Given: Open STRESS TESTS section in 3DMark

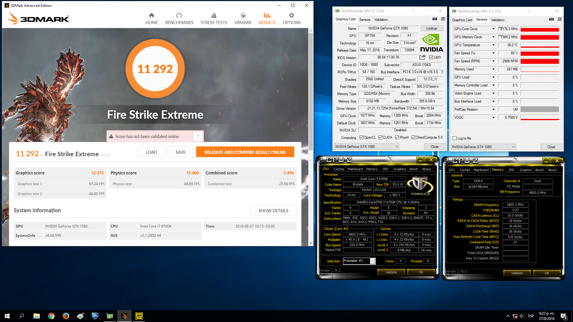Looking at the screenshot, I should click(x=214, y=19).
